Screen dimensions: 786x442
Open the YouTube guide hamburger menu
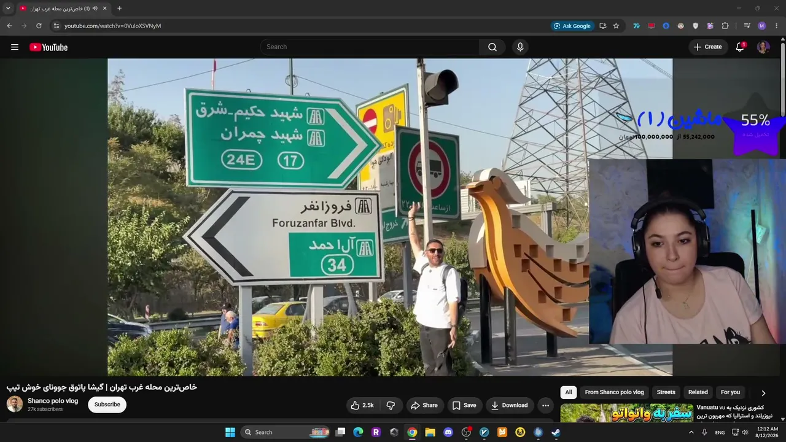[x=15, y=47]
